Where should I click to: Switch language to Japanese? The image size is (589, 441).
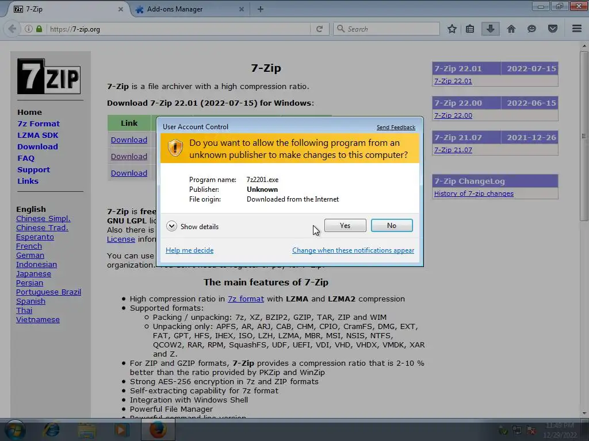point(33,274)
